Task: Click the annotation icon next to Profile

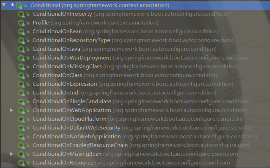Action: pyautogui.click(x=21, y=23)
